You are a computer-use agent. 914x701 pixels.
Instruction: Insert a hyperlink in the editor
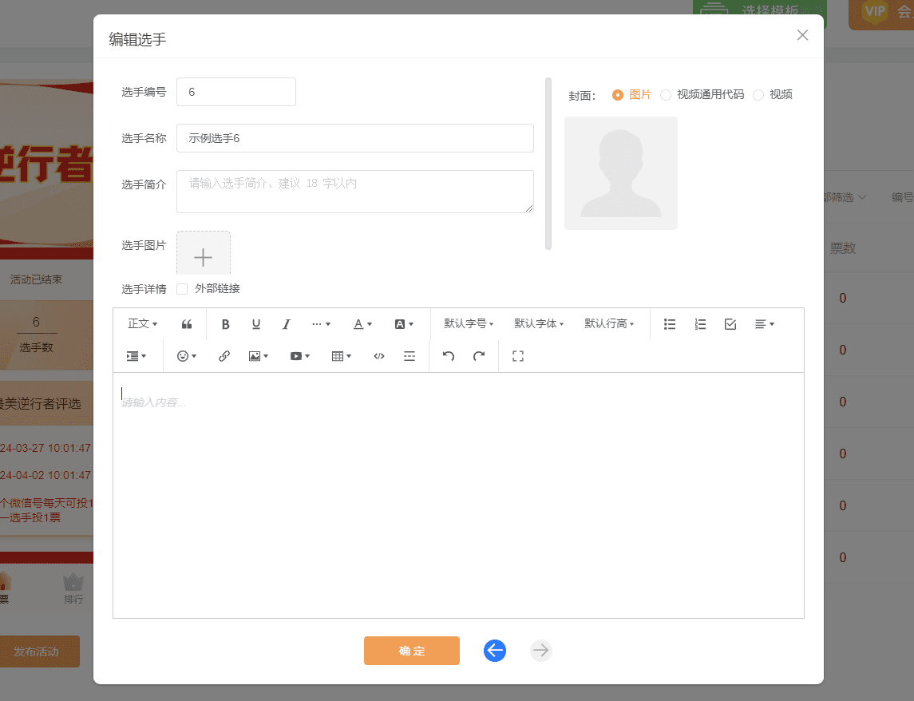[x=224, y=355]
